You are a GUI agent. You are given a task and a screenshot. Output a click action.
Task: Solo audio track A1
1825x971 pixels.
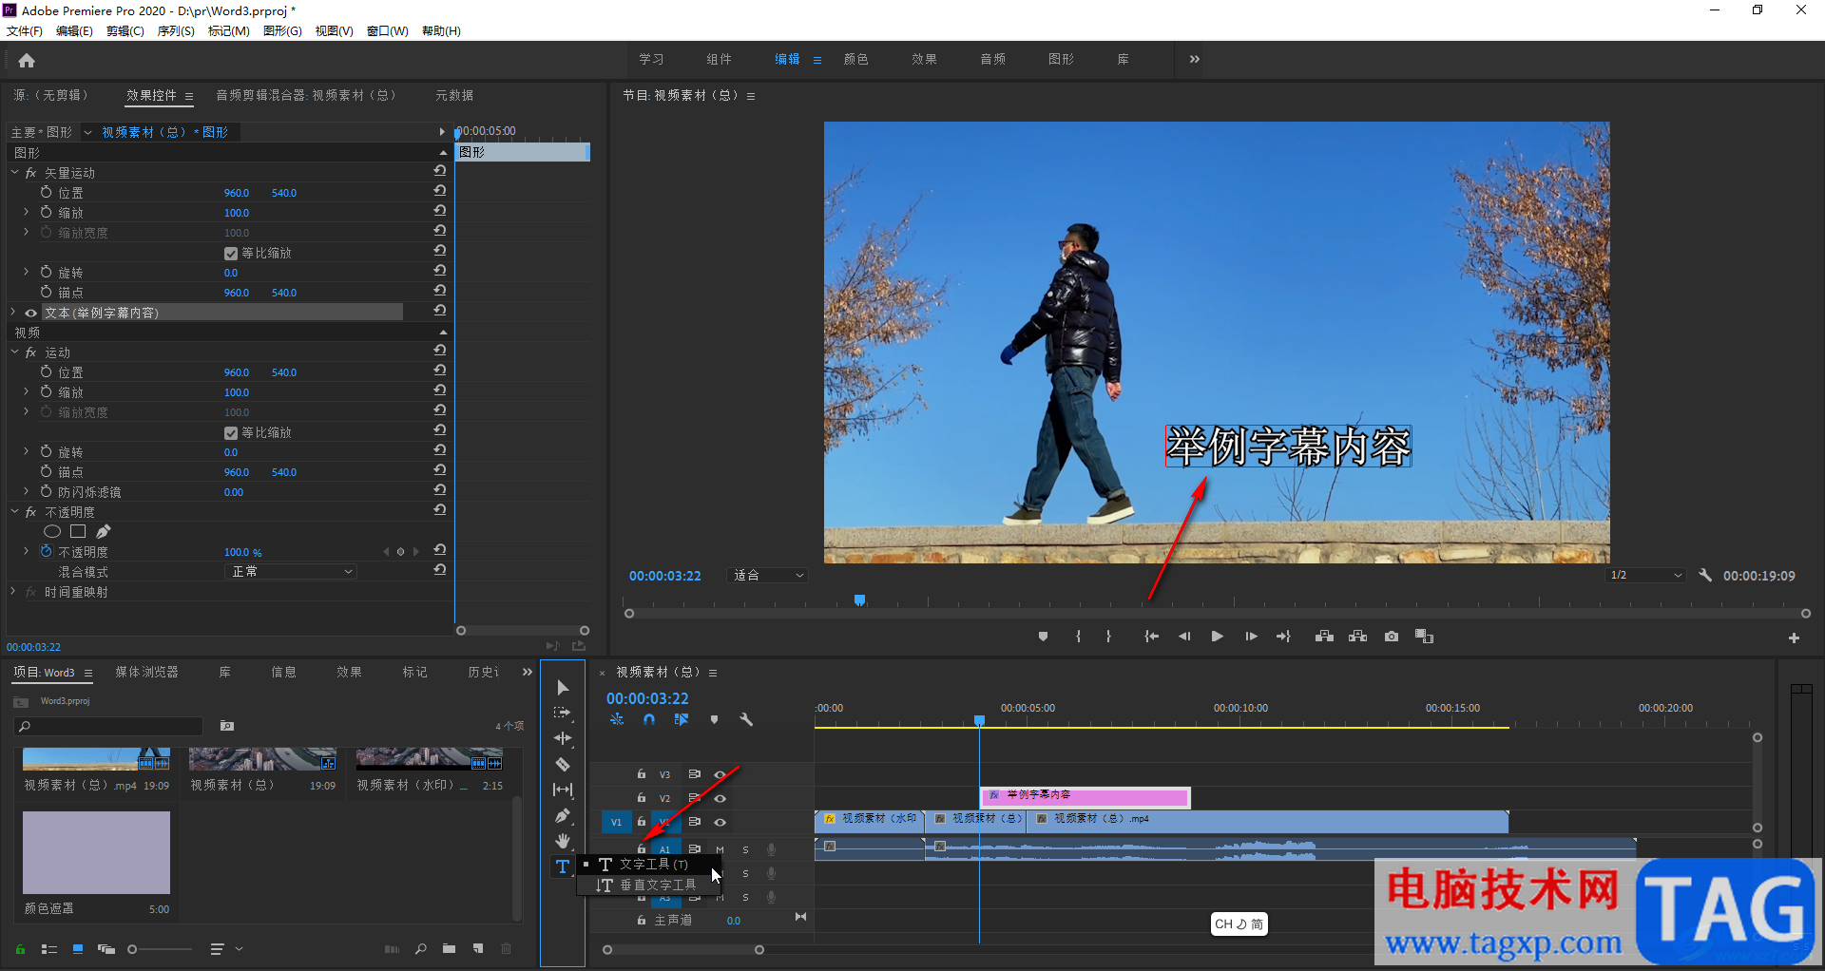click(x=745, y=849)
